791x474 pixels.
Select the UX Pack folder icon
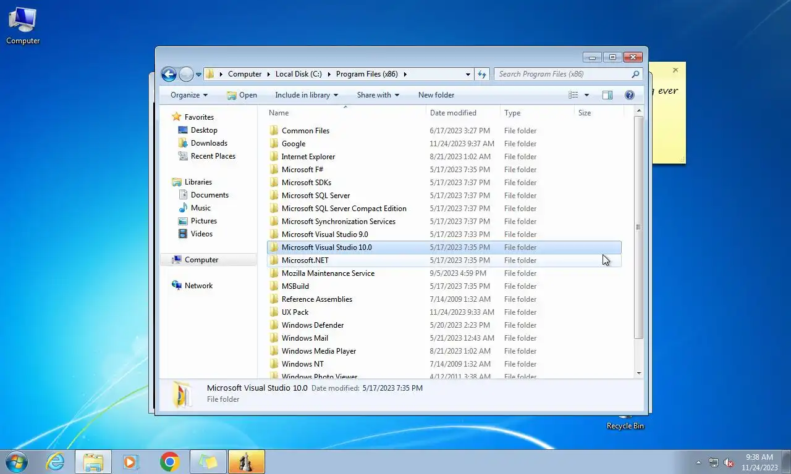pos(274,312)
